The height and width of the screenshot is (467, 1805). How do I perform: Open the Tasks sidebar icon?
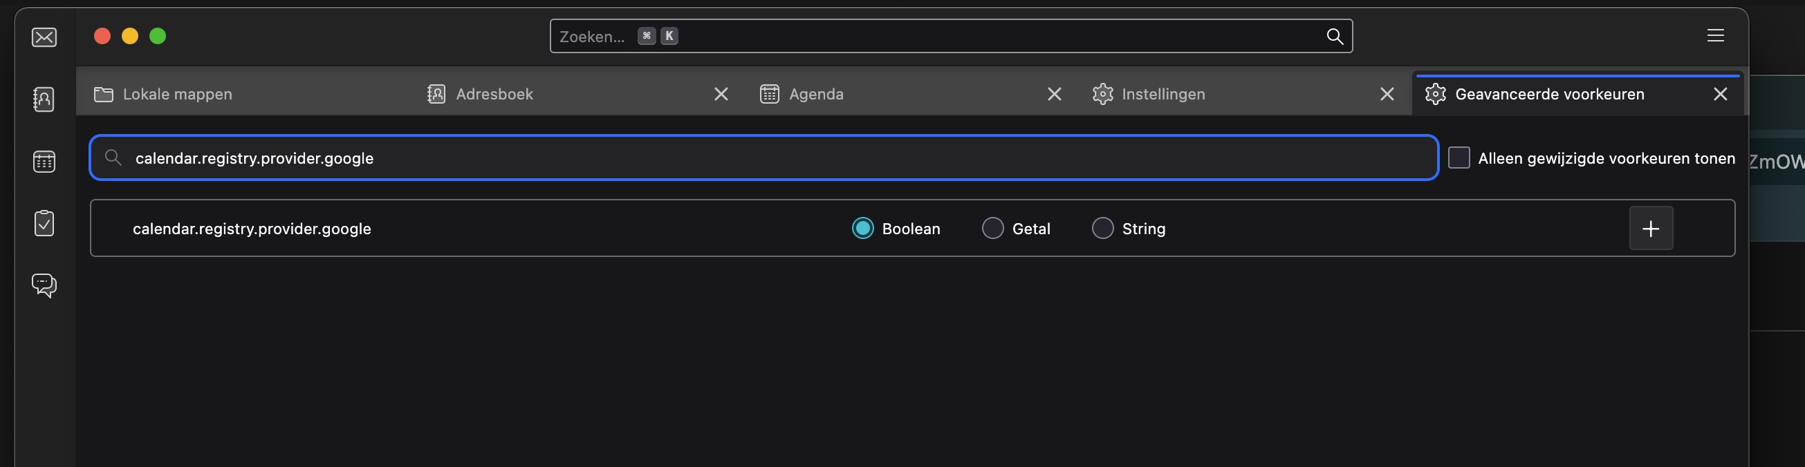44,223
